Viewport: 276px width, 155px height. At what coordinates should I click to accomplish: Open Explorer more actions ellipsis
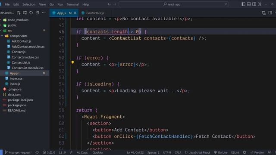click(44, 12)
